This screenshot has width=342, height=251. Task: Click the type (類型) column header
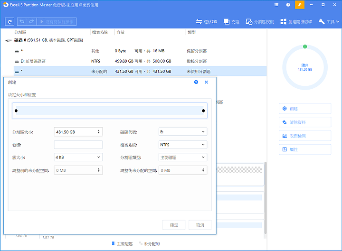(191, 32)
